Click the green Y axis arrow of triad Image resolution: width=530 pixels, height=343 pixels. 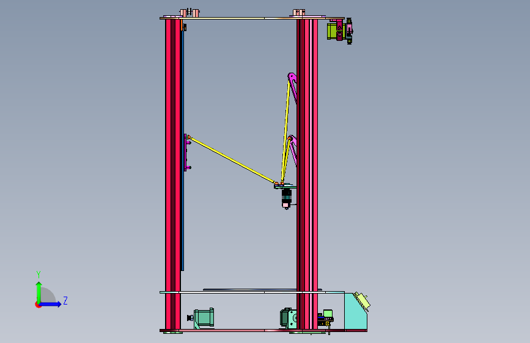[39, 292]
